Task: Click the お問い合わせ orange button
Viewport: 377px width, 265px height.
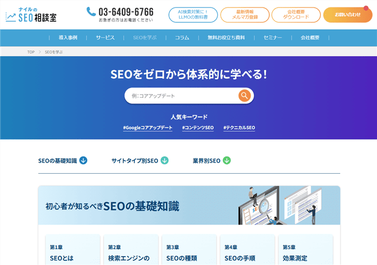Action: [x=348, y=15]
